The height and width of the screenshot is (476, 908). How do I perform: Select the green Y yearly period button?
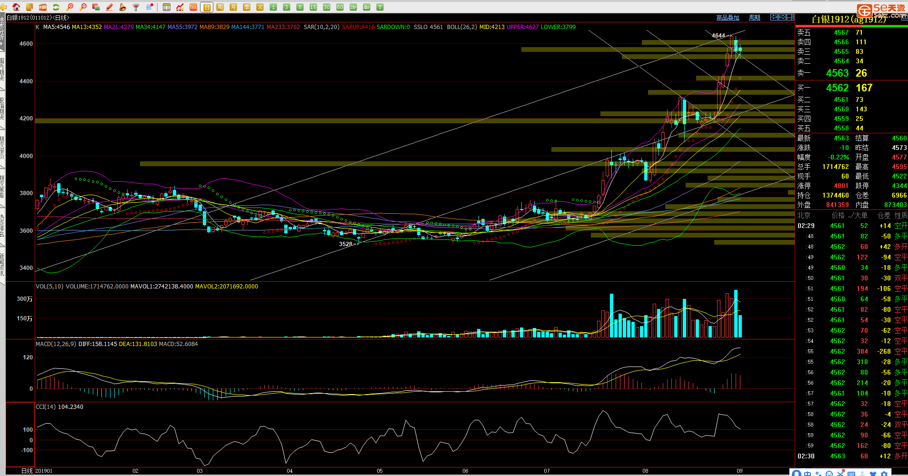380,7
